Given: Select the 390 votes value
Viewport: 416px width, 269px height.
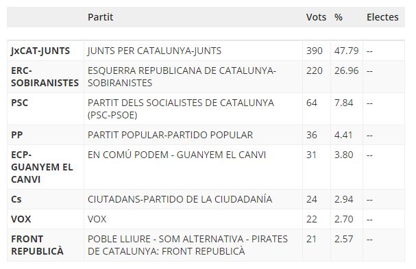Looking at the screenshot, I should [315, 51].
